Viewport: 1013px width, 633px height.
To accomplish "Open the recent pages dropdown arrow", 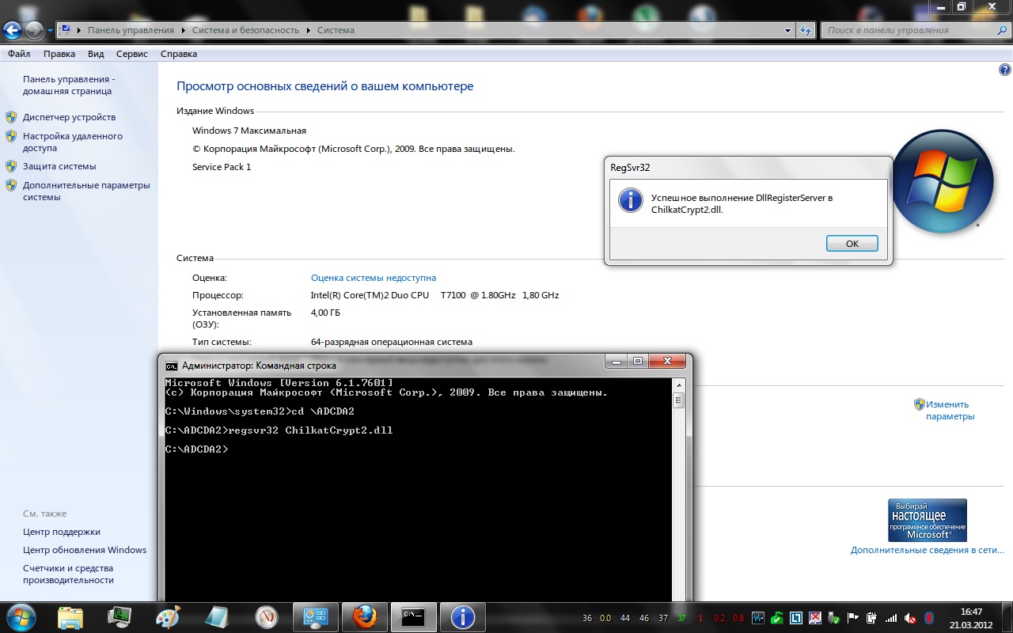I will coord(51,31).
